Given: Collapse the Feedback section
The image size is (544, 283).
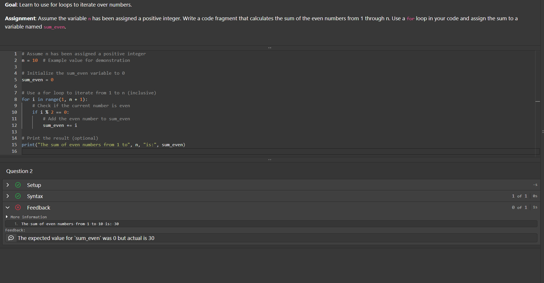Looking at the screenshot, I should (x=7, y=207).
